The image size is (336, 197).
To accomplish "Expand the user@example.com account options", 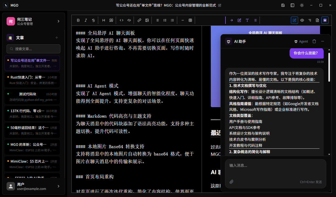I will tap(58, 186).
